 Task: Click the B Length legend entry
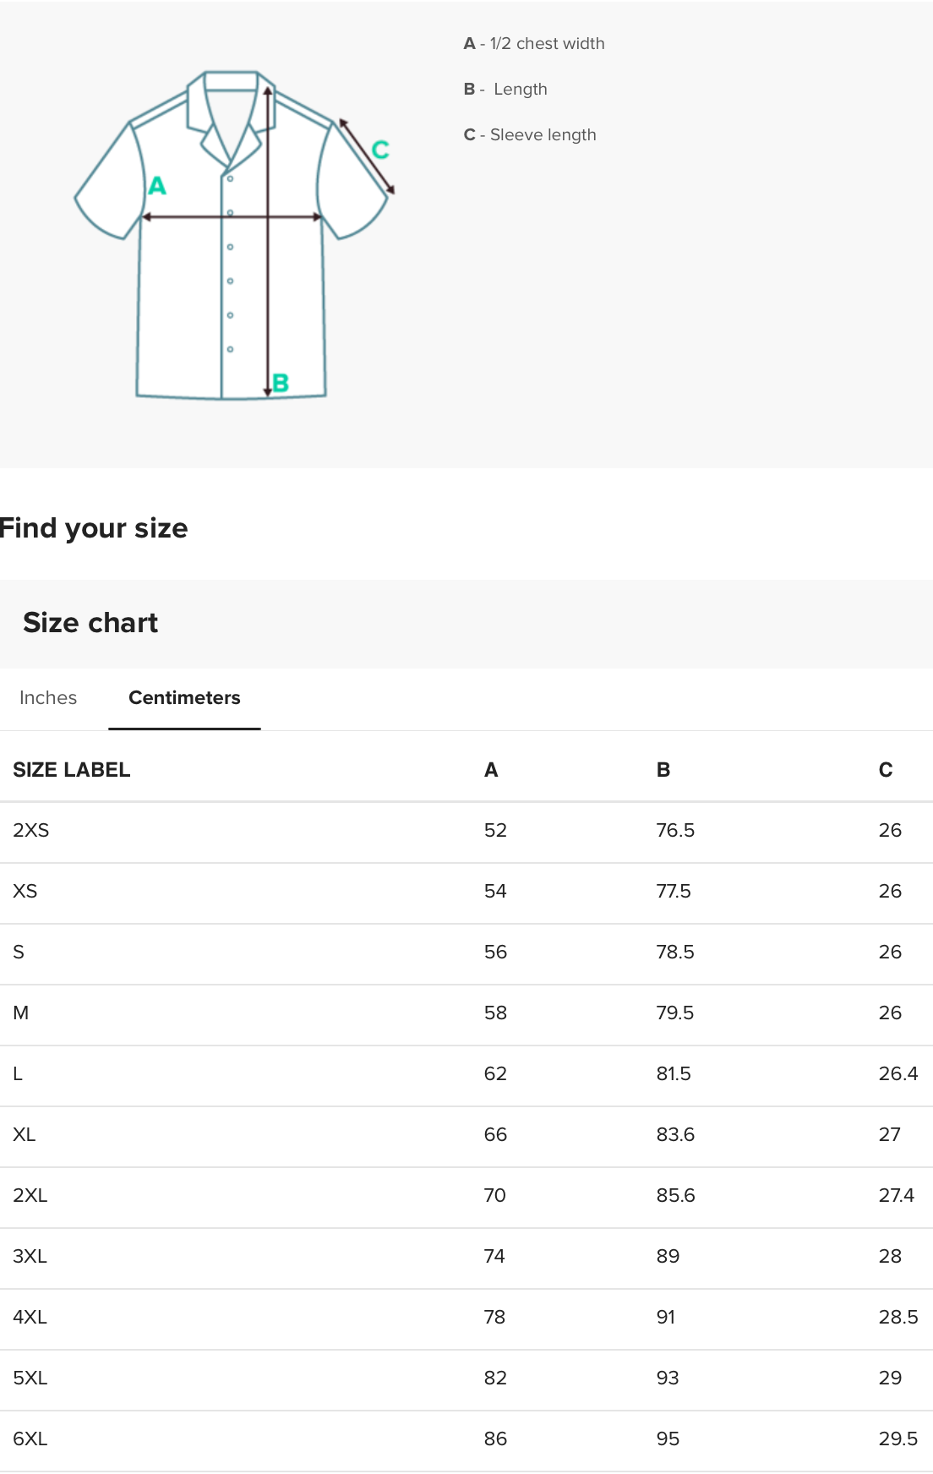[505, 90]
